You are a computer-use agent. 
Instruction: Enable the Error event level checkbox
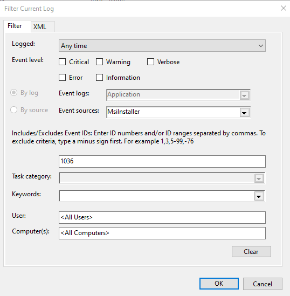point(63,78)
